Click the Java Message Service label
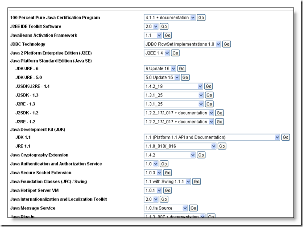 pos(33,208)
